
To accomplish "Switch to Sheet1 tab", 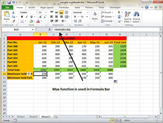I will point(21,117).
